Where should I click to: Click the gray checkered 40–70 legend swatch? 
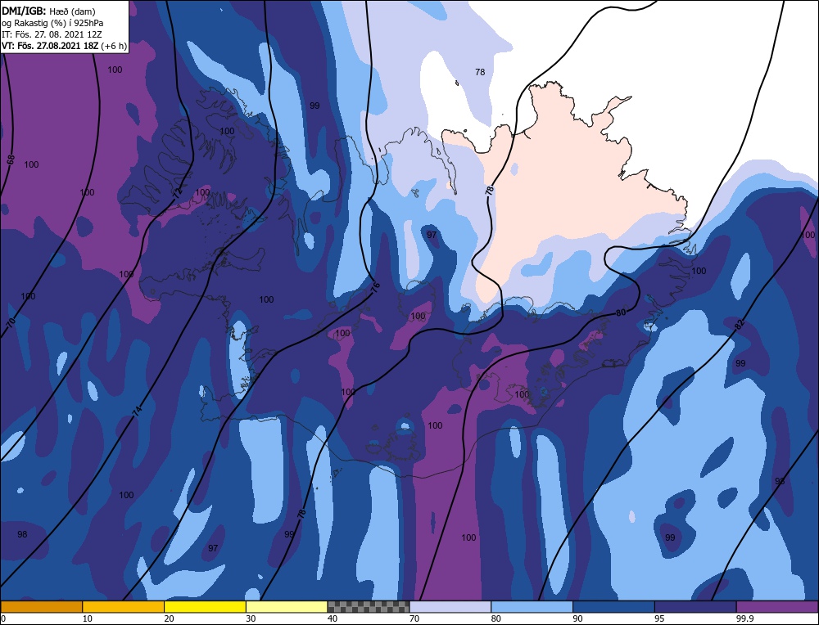pos(369,607)
